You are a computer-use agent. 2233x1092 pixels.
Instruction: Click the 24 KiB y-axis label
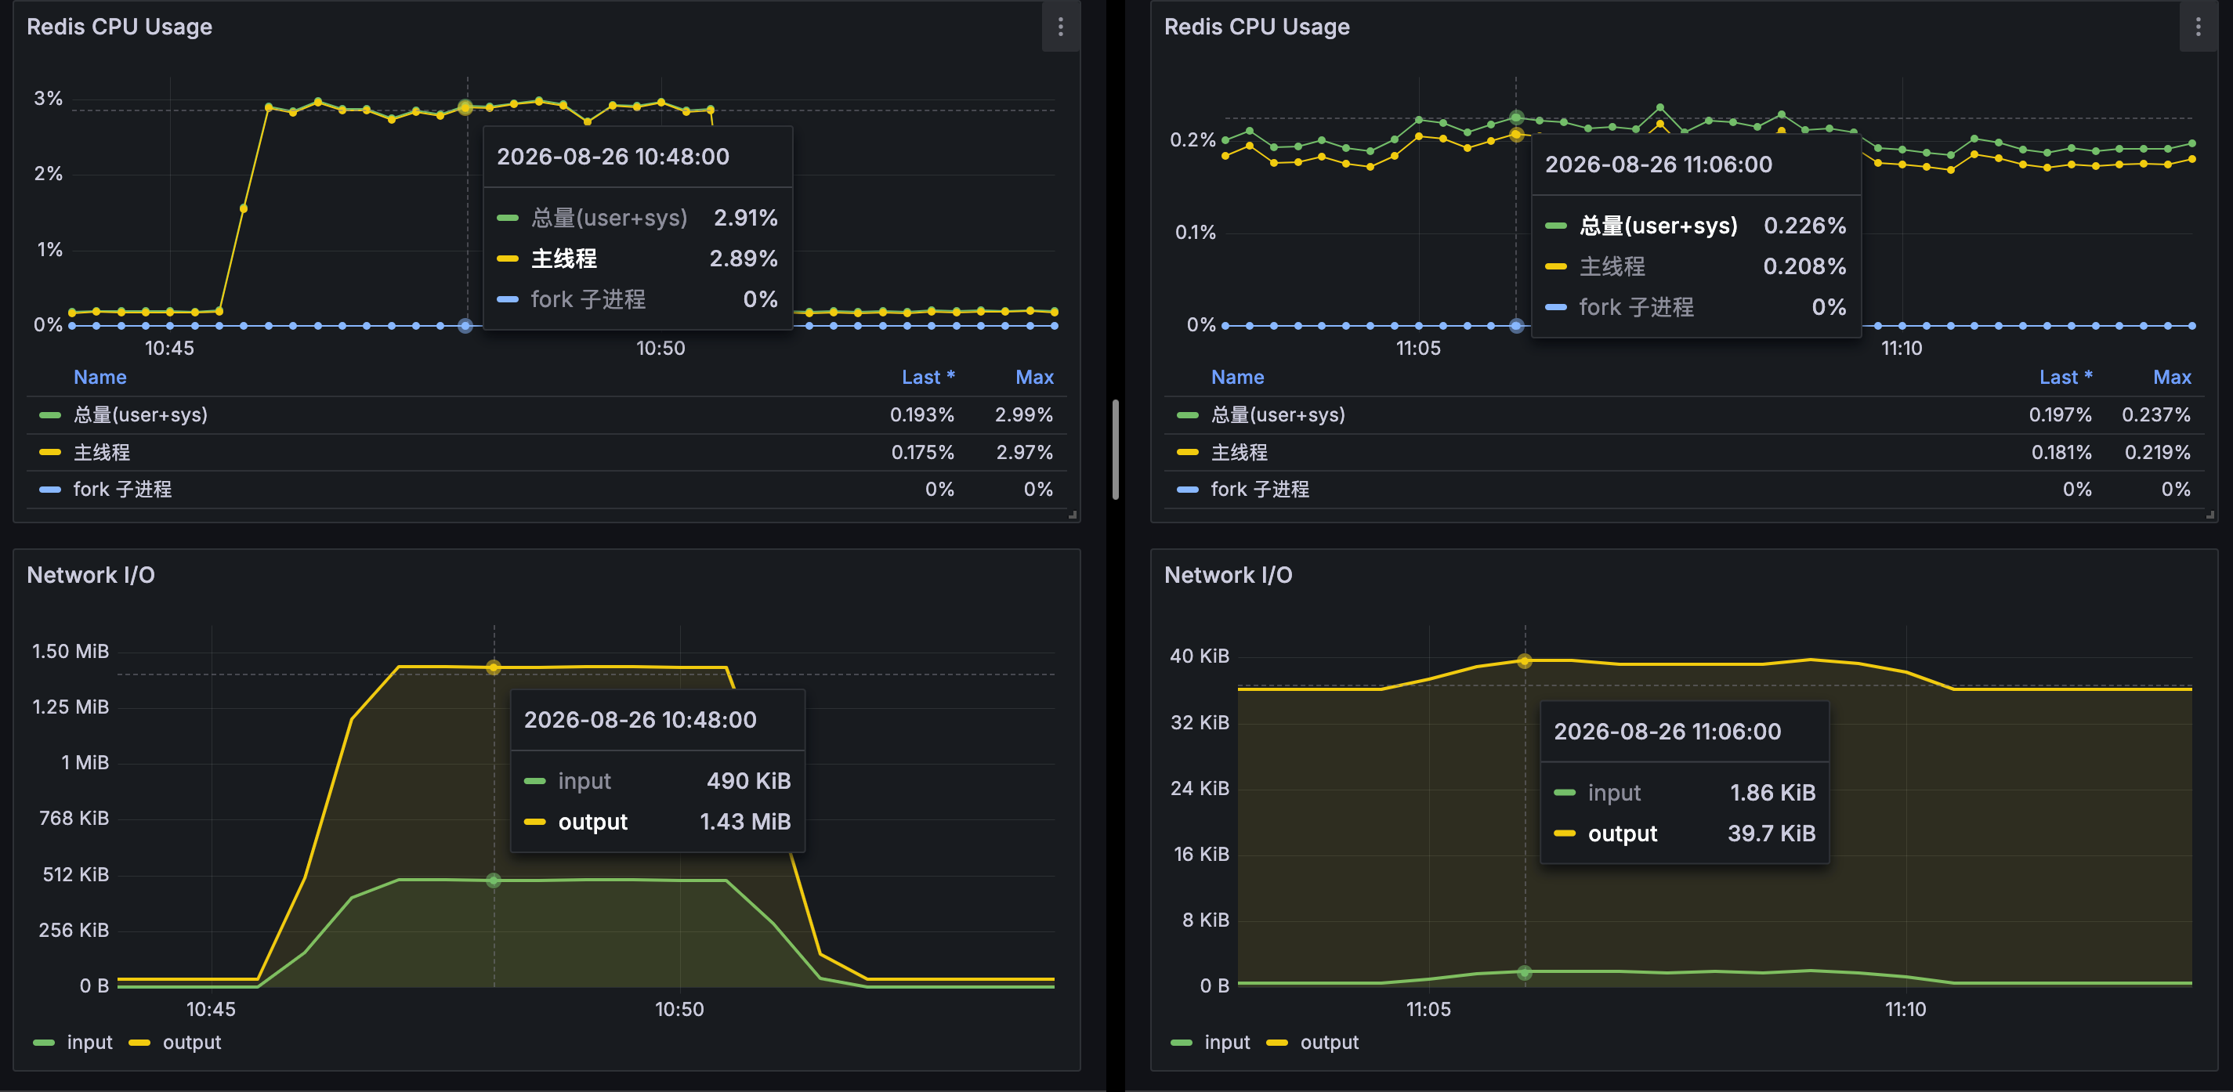coord(1200,789)
